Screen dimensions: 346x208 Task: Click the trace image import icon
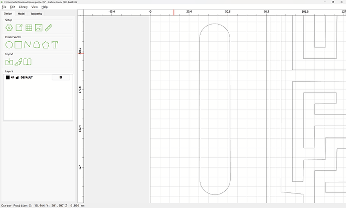18,62
